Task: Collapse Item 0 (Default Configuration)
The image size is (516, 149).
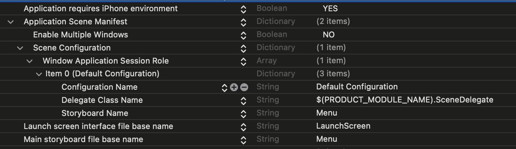Action: tap(39, 74)
